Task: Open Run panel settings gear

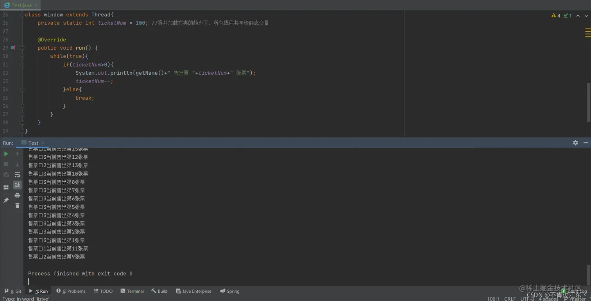Action: [575, 143]
